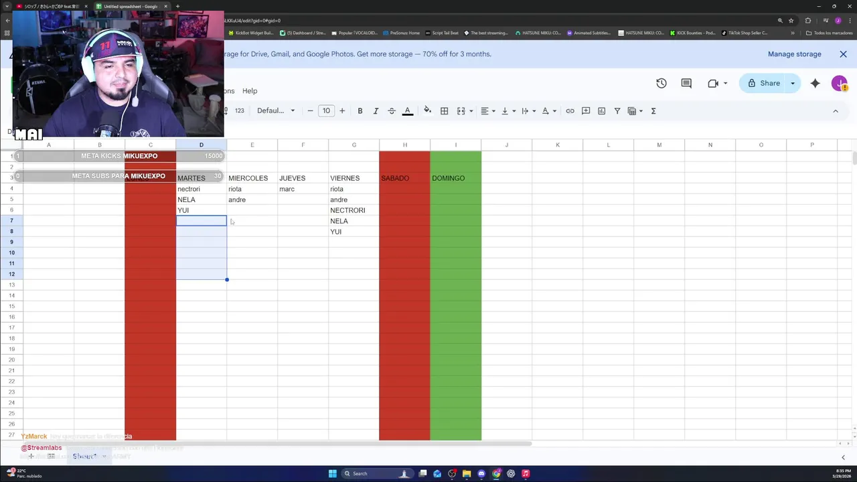The image size is (857, 482).
Task: Select cell containing marc
Action: (x=303, y=189)
